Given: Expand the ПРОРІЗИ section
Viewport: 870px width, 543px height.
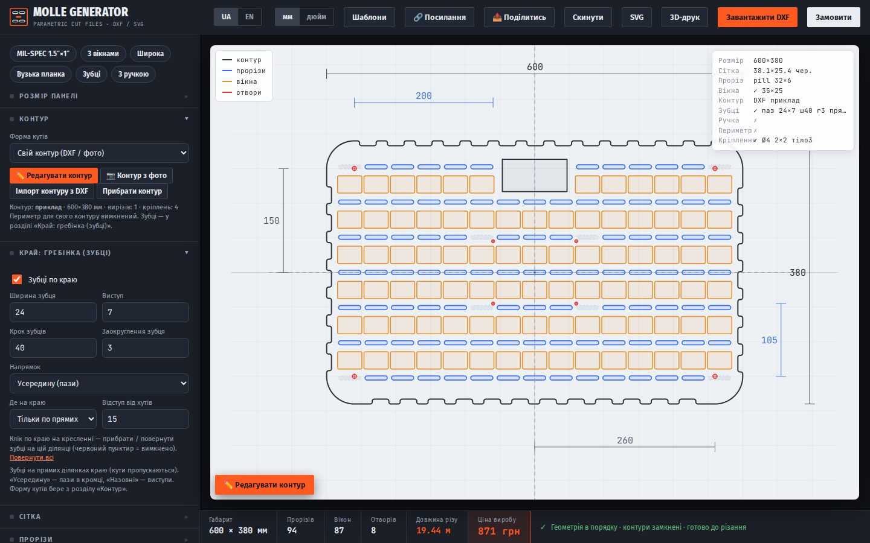Looking at the screenshot, I should click(99, 539).
